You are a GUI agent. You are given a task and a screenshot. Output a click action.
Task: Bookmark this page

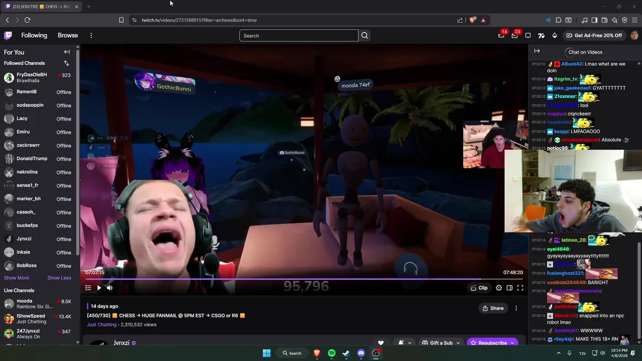pos(121,20)
